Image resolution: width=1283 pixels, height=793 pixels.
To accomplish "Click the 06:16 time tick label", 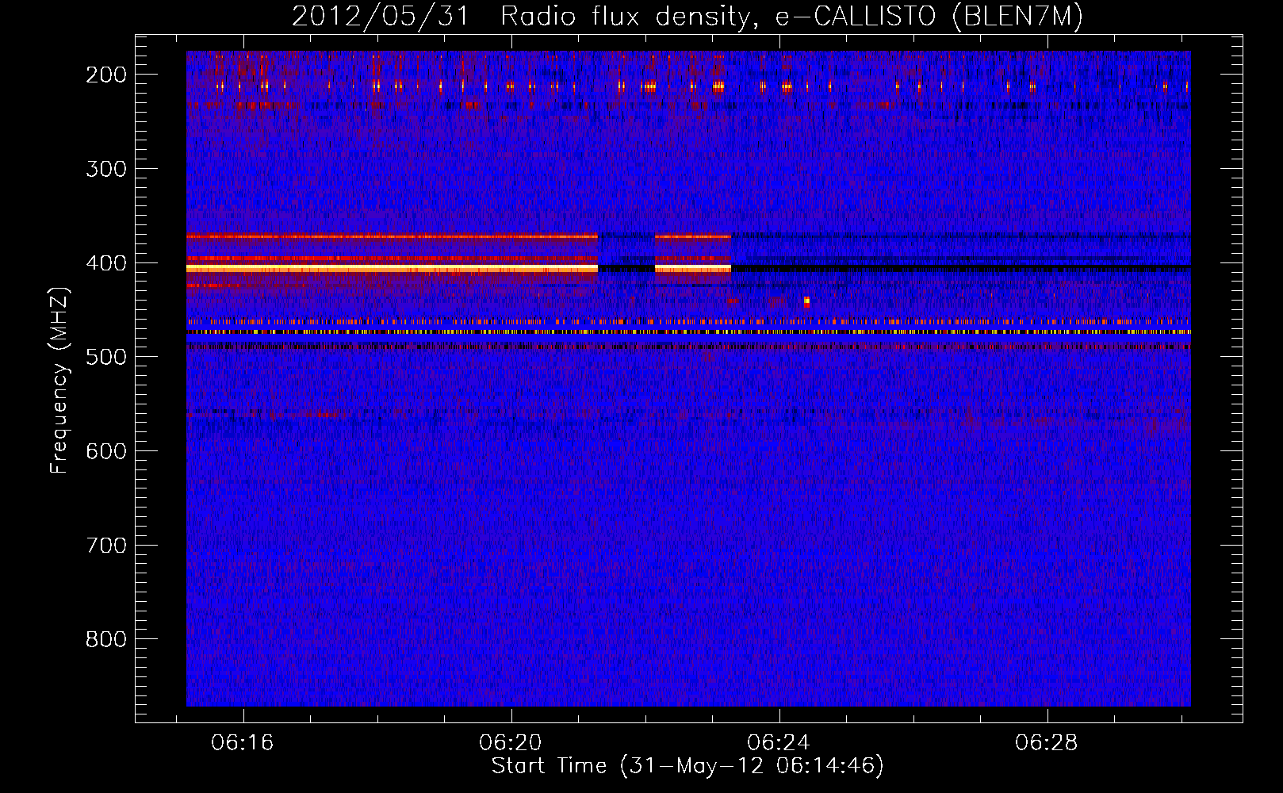I will (243, 742).
